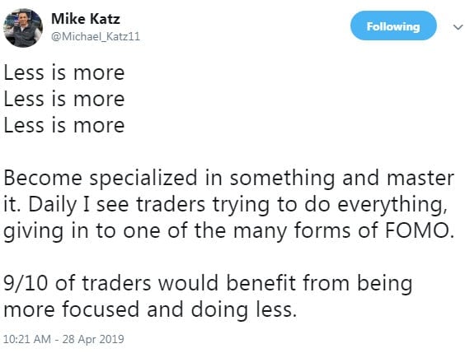
Task: Click the word "benefit" in the tweet
Action: (x=261, y=283)
